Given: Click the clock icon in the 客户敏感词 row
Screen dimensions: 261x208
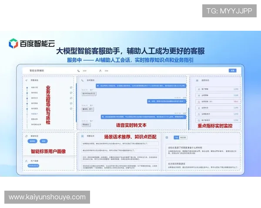Looking at the screenshot, I should [x=199, y=120].
